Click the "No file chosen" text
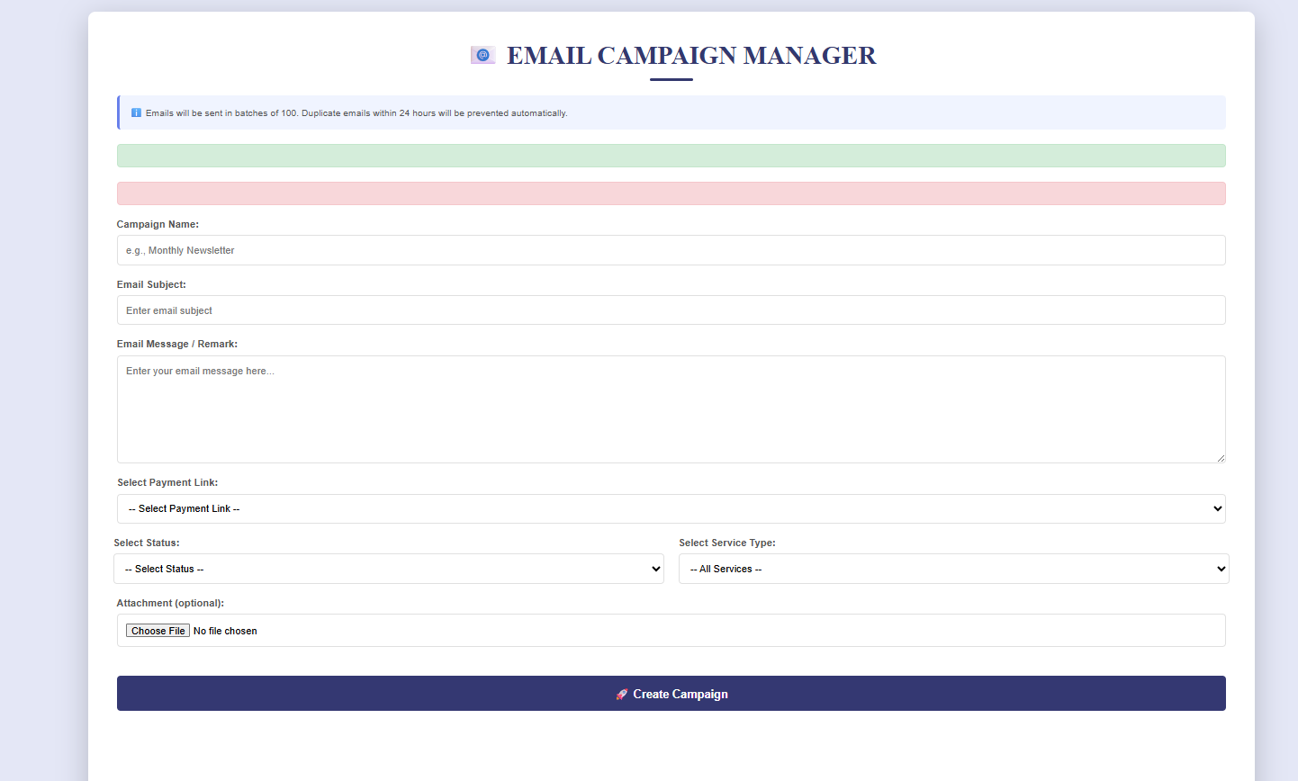1298x781 pixels. tap(225, 632)
